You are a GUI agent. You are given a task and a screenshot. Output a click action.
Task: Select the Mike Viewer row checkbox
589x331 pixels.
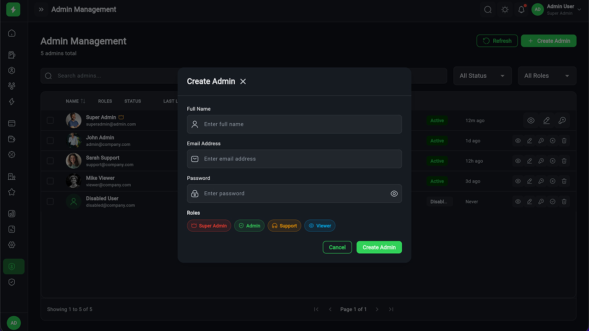(50, 181)
